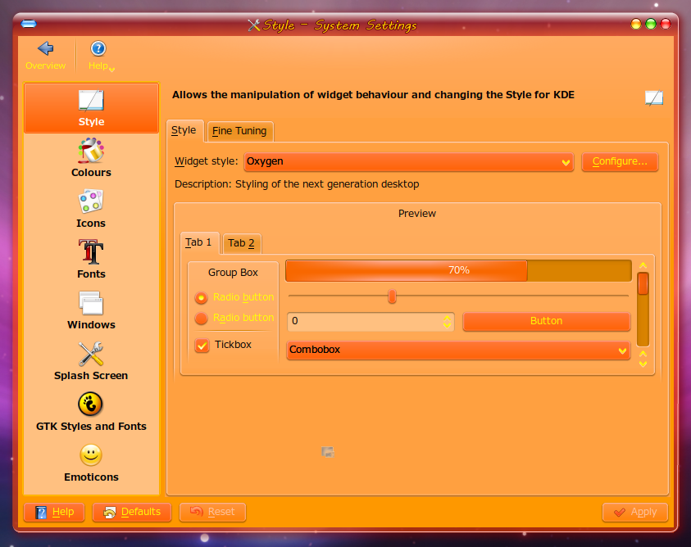Viewport: 691px width, 547px height.
Task: Switch to the Fine Tuning tab
Action: pyautogui.click(x=239, y=131)
